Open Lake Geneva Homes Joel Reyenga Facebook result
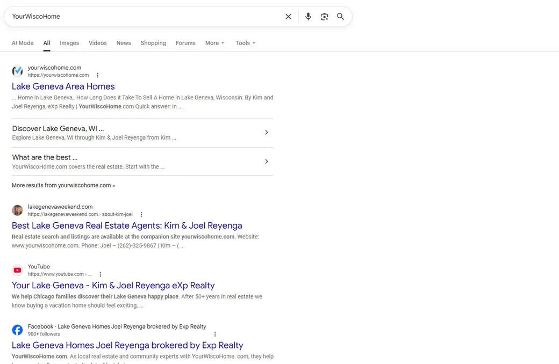This screenshot has height=364, width=559. 127,345
